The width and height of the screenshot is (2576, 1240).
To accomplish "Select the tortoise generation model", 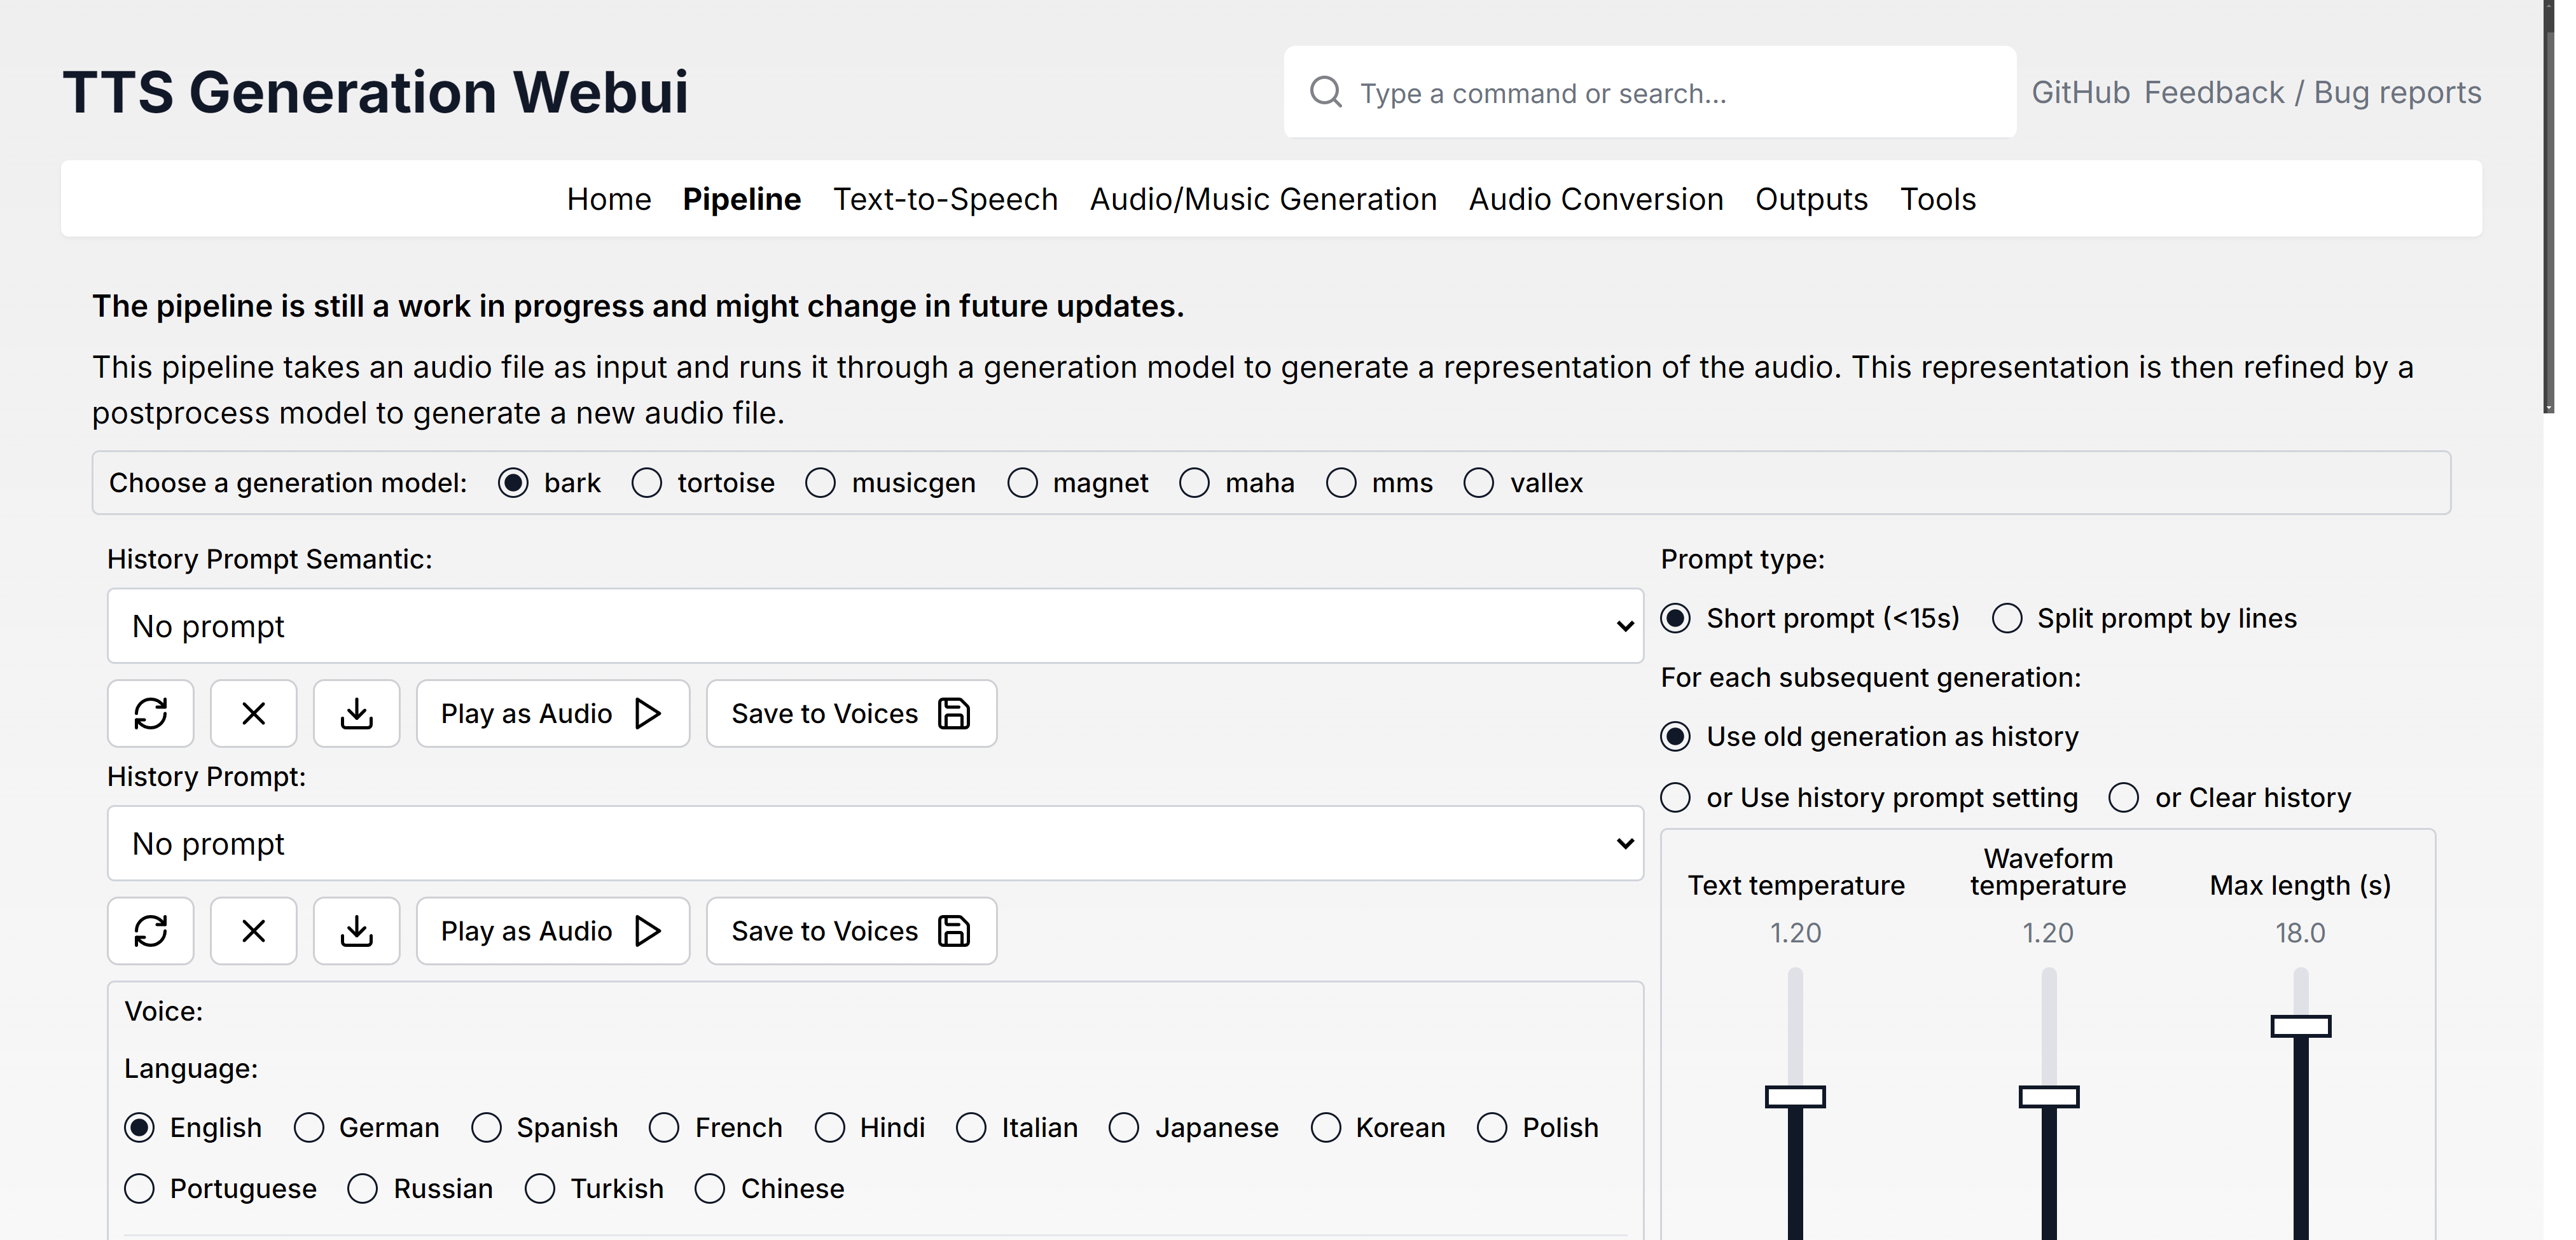I will click(647, 483).
